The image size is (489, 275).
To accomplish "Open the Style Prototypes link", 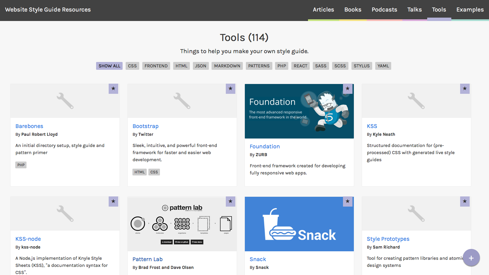I will point(388,239).
